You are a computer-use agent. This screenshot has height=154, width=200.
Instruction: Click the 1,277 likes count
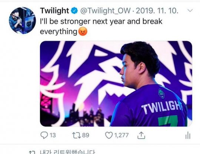click(121, 135)
